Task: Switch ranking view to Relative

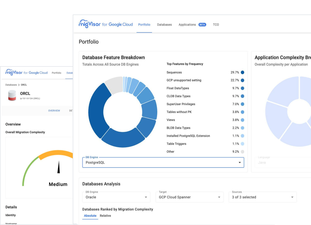Action: pos(105,216)
